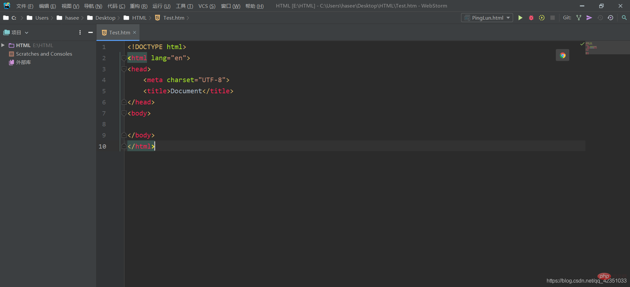Open the 帮助 (H) menu

(254, 6)
